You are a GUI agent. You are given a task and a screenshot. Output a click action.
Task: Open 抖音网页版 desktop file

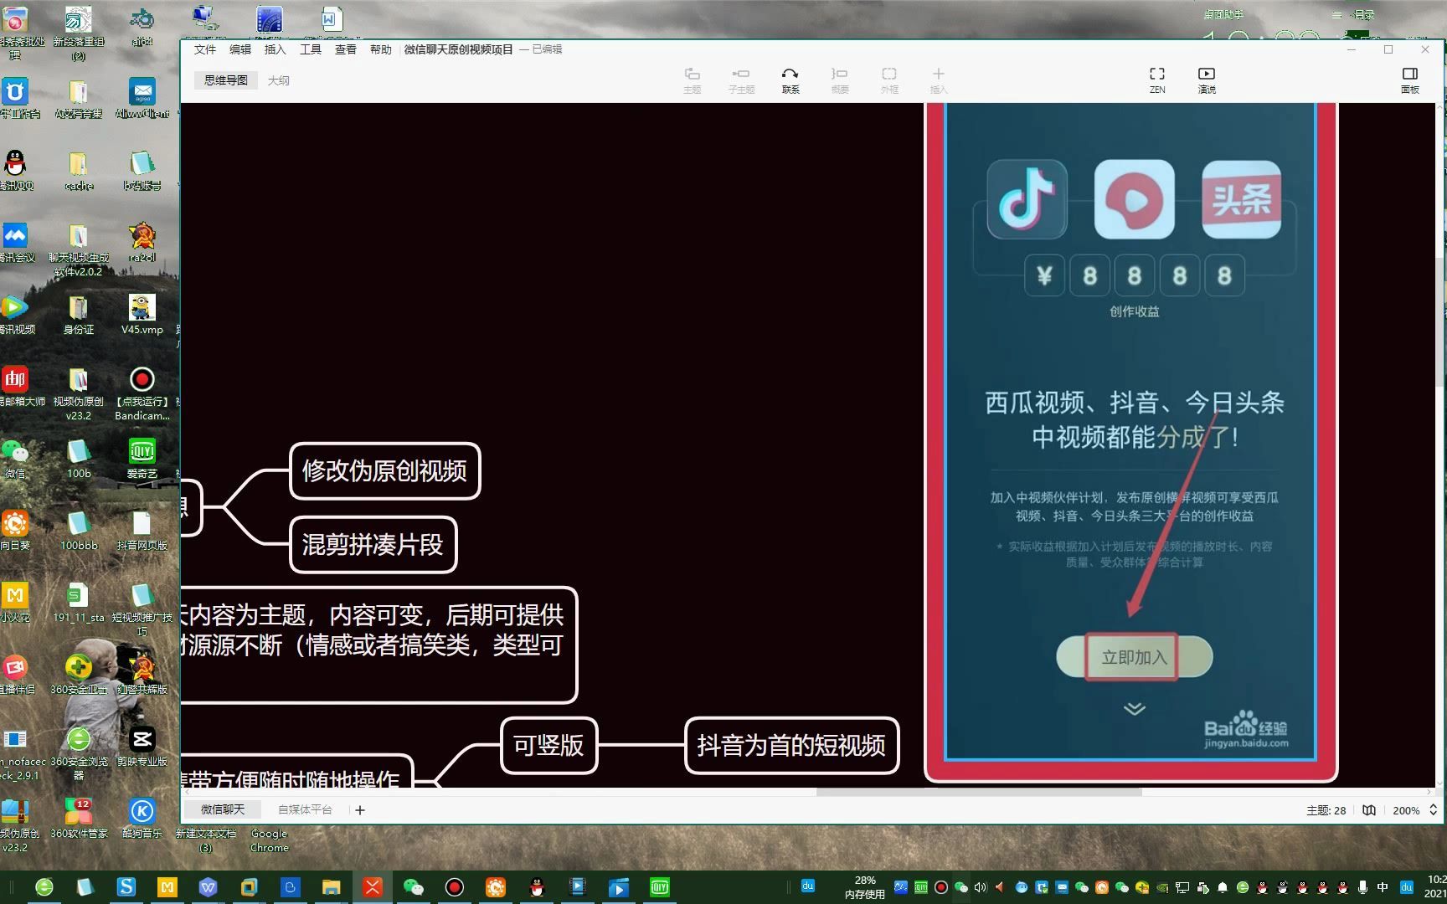click(142, 531)
